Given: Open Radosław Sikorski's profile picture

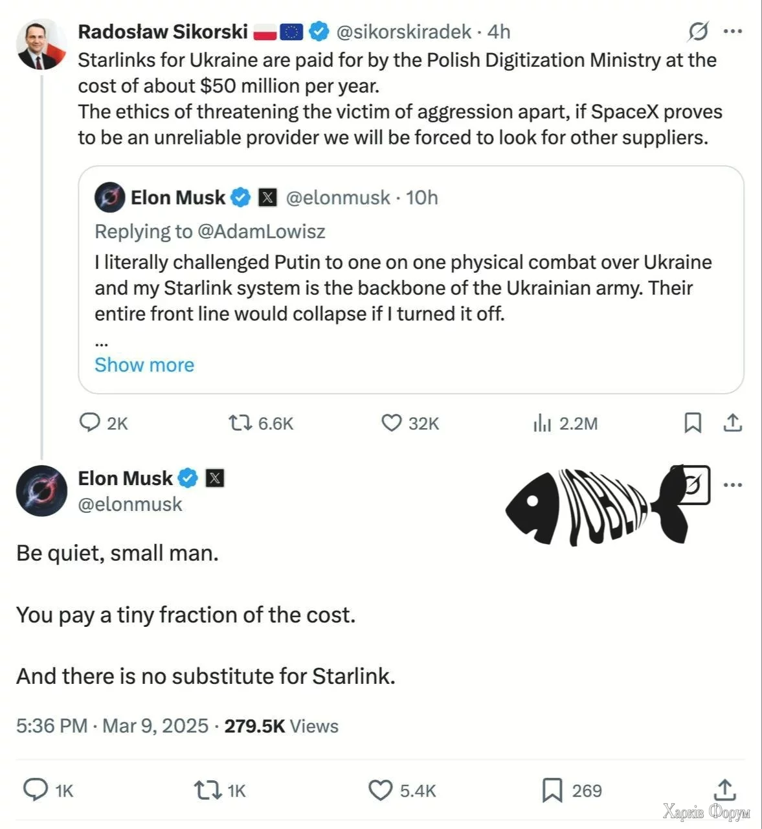Looking at the screenshot, I should (41, 44).
